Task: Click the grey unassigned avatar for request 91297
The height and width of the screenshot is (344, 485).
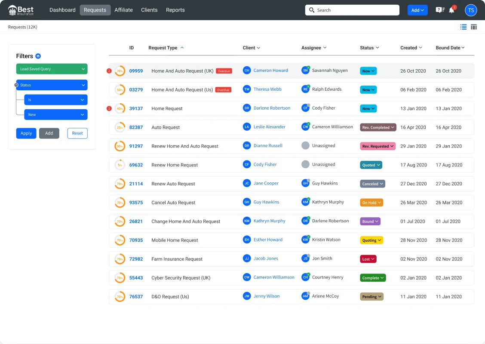Action: (x=305, y=145)
